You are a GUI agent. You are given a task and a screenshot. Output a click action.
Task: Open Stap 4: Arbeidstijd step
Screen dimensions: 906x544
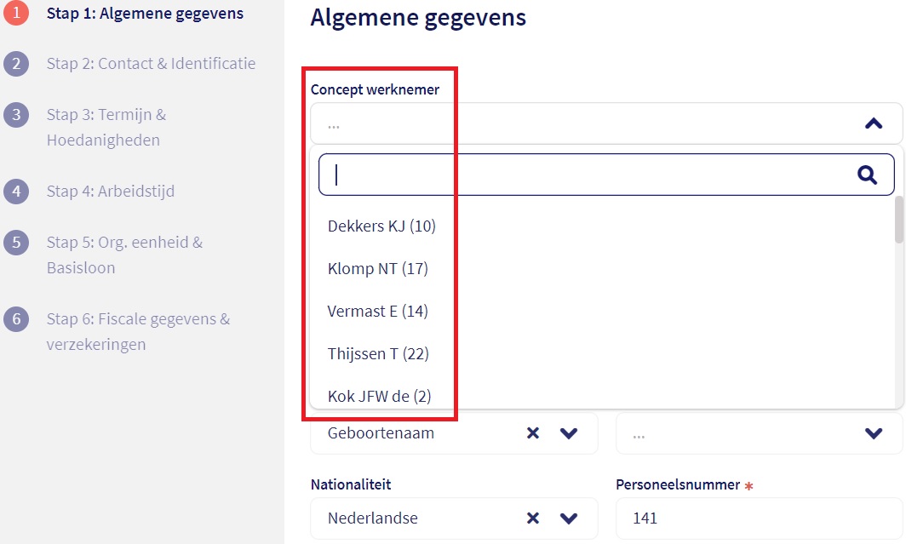tap(111, 192)
